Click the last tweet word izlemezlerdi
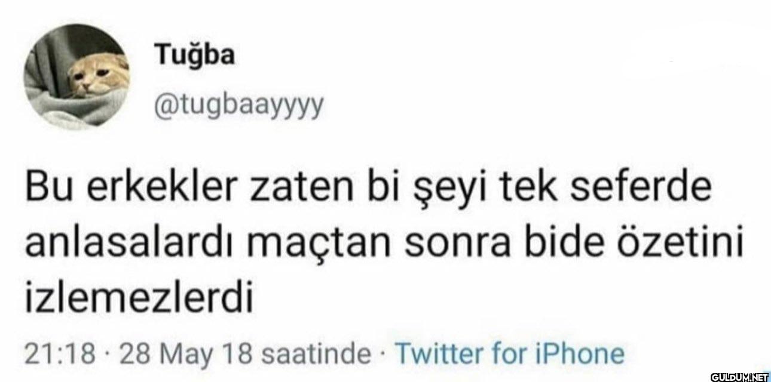 [136, 295]
